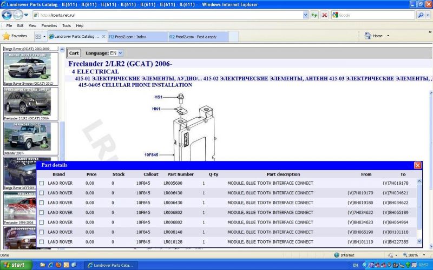Click the 10F845 callout in the diagram

152,155
